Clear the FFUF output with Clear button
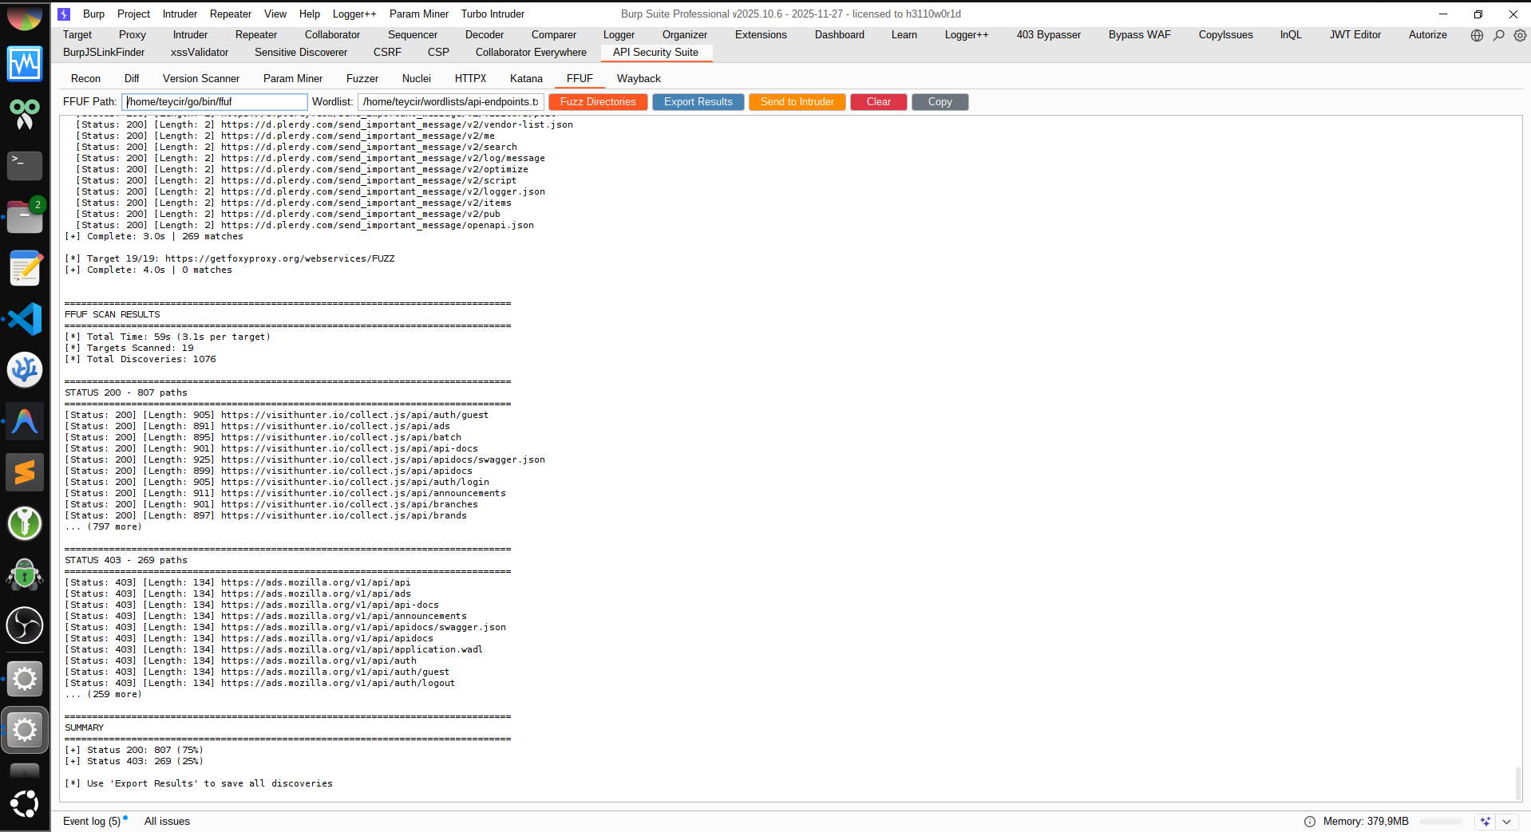This screenshot has height=832, width=1531. (879, 101)
